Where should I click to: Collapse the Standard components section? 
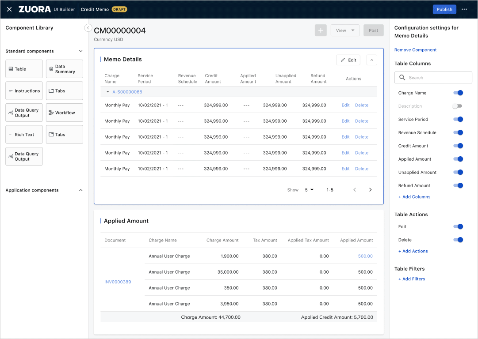point(81,51)
